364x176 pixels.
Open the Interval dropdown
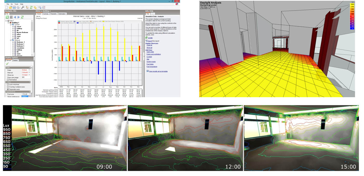pyautogui.click(x=29, y=72)
